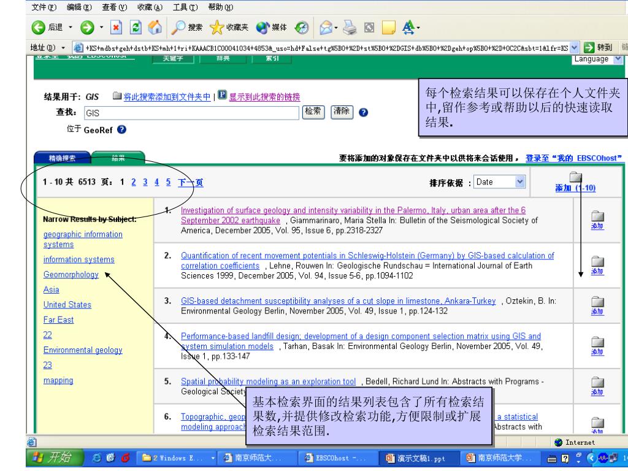Click the Internet Explorer quick launch icon

96,458
